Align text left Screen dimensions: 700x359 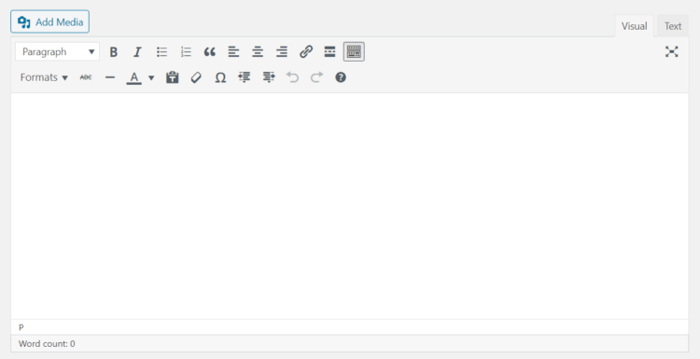tap(233, 51)
